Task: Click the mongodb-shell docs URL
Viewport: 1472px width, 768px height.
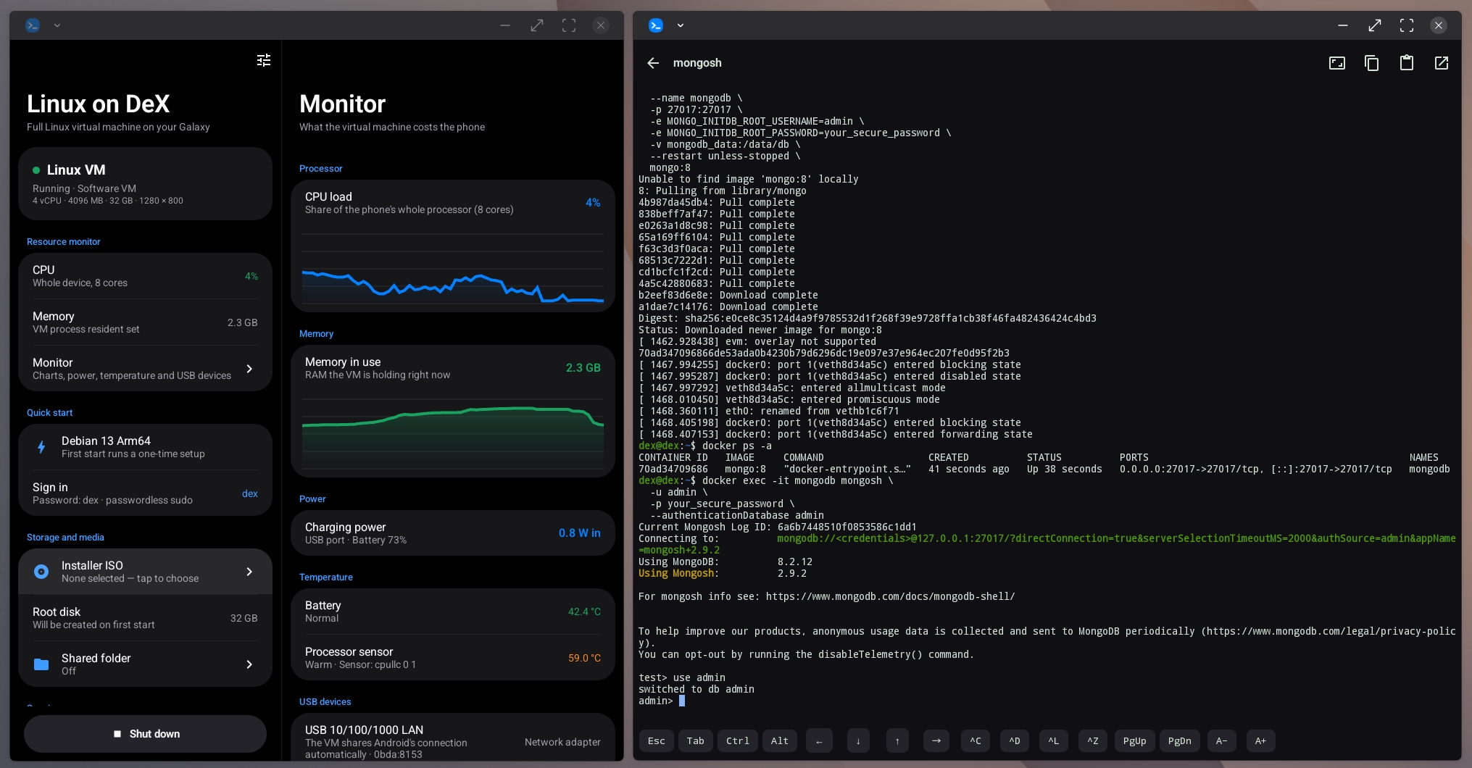Action: point(890,596)
